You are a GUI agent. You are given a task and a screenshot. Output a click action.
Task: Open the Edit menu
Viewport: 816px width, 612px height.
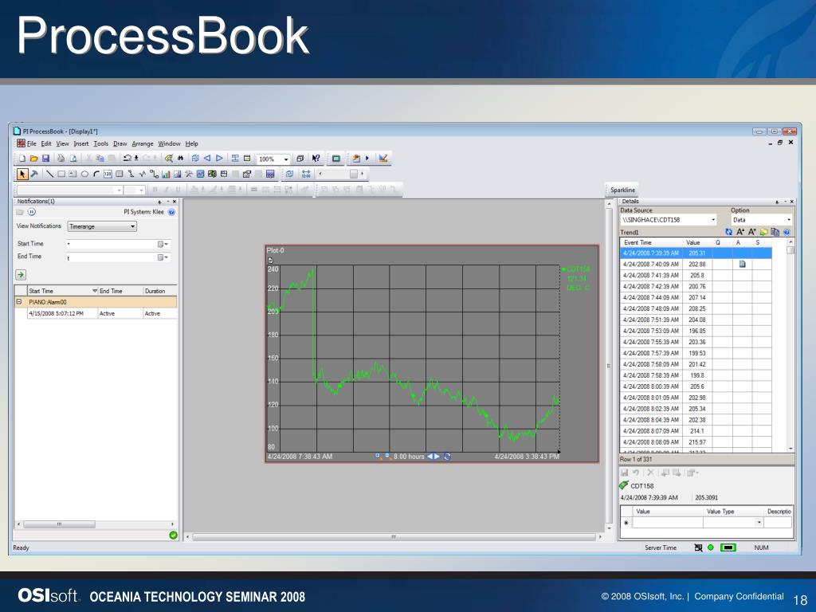coord(46,143)
